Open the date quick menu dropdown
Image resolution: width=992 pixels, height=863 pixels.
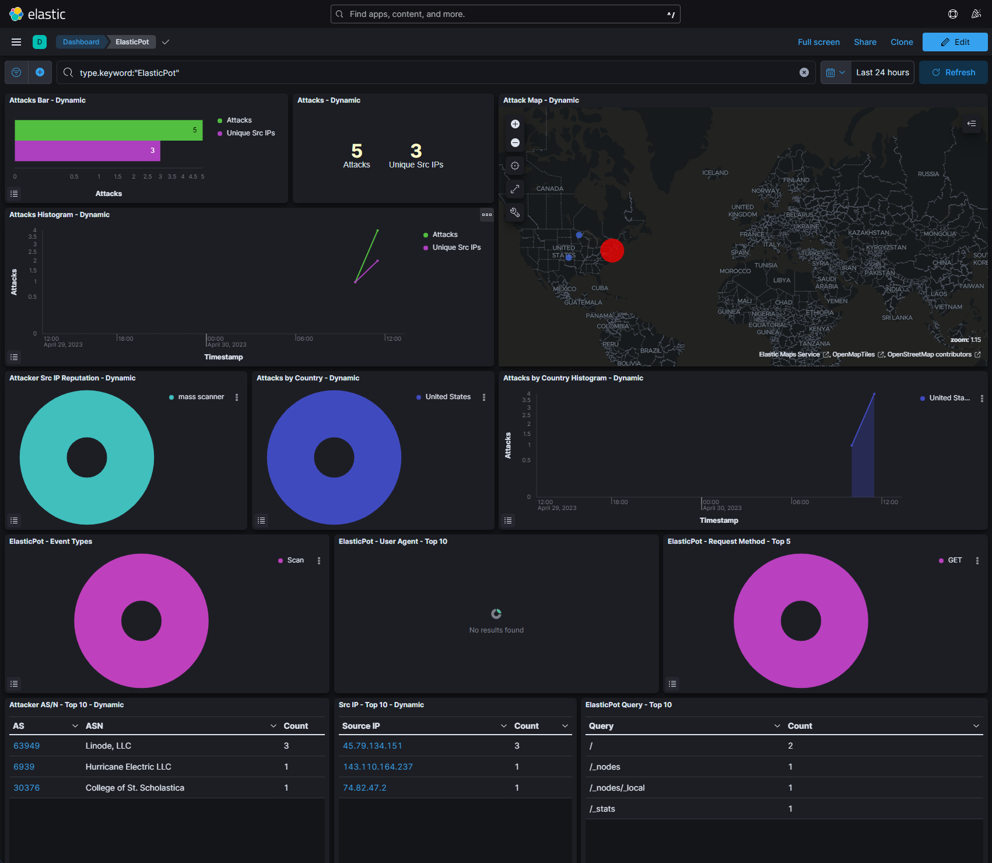[835, 72]
